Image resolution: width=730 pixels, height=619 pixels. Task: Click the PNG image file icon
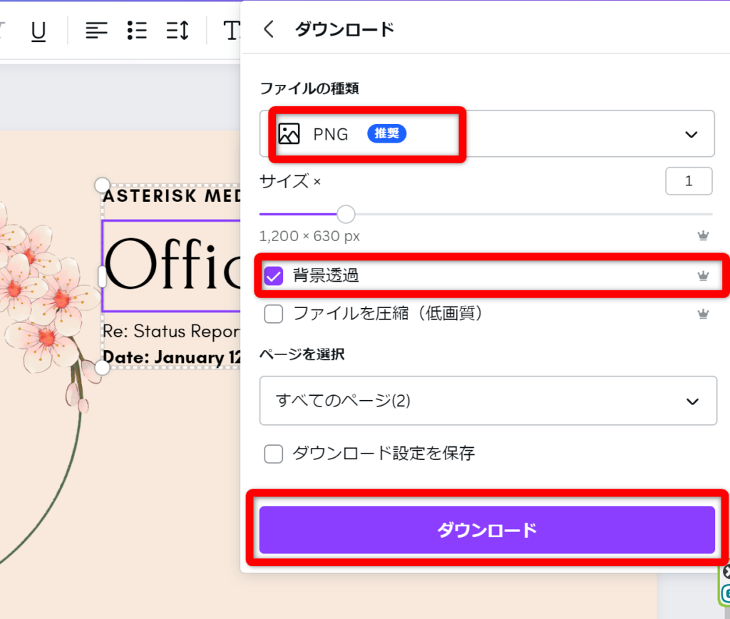coord(289,133)
